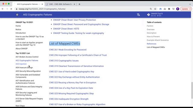Open the OWASP/Top10 GitHub repository link
This screenshot has width=193, height=108.
[155, 15]
